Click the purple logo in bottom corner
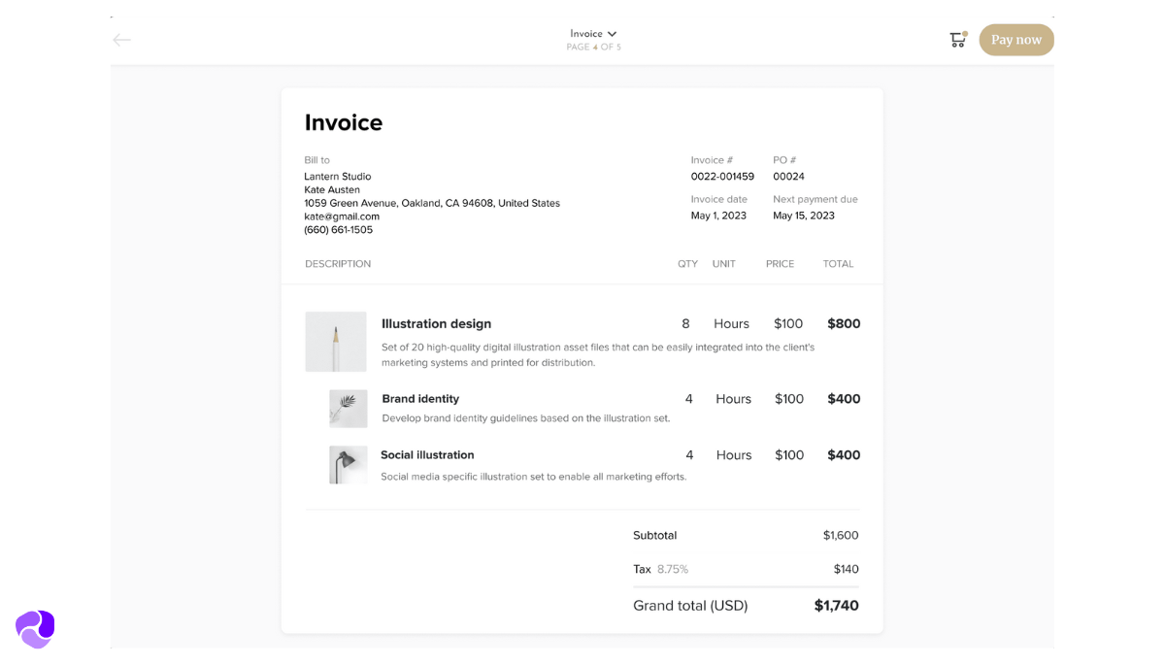The image size is (1165, 665). point(35,629)
